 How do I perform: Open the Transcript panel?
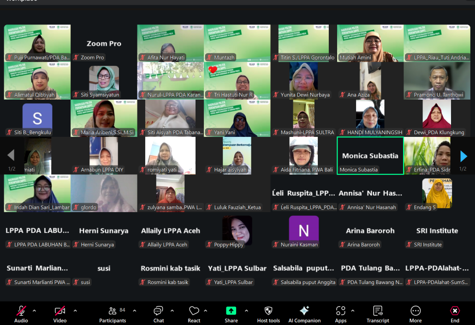click(x=378, y=314)
